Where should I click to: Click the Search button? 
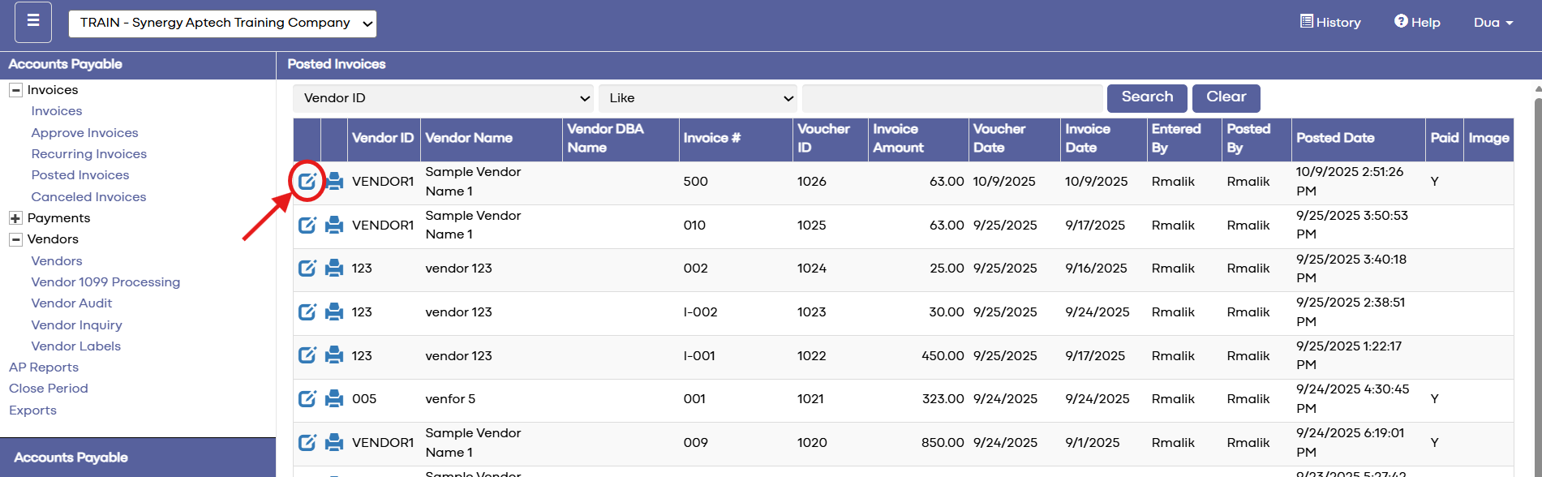point(1147,97)
